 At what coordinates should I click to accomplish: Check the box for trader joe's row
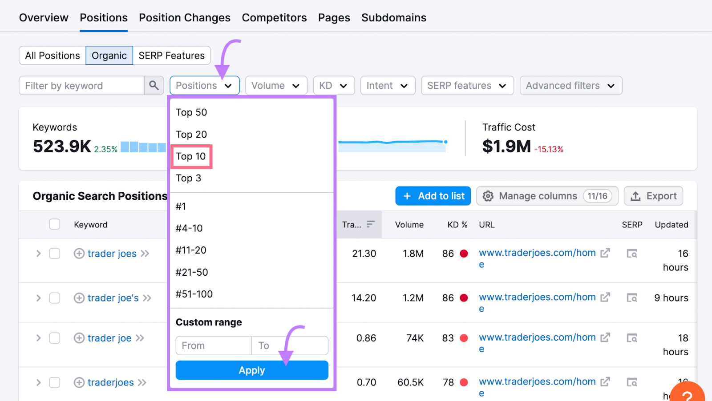pyautogui.click(x=55, y=298)
